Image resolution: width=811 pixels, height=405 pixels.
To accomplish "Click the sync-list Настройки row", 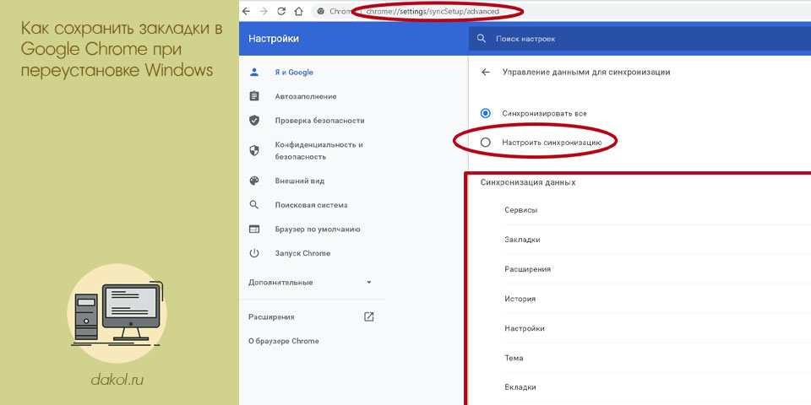I will (658, 328).
